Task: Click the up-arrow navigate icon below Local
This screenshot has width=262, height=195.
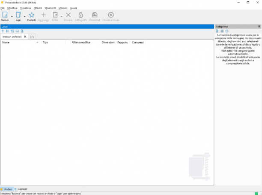Action: tap(3, 31)
